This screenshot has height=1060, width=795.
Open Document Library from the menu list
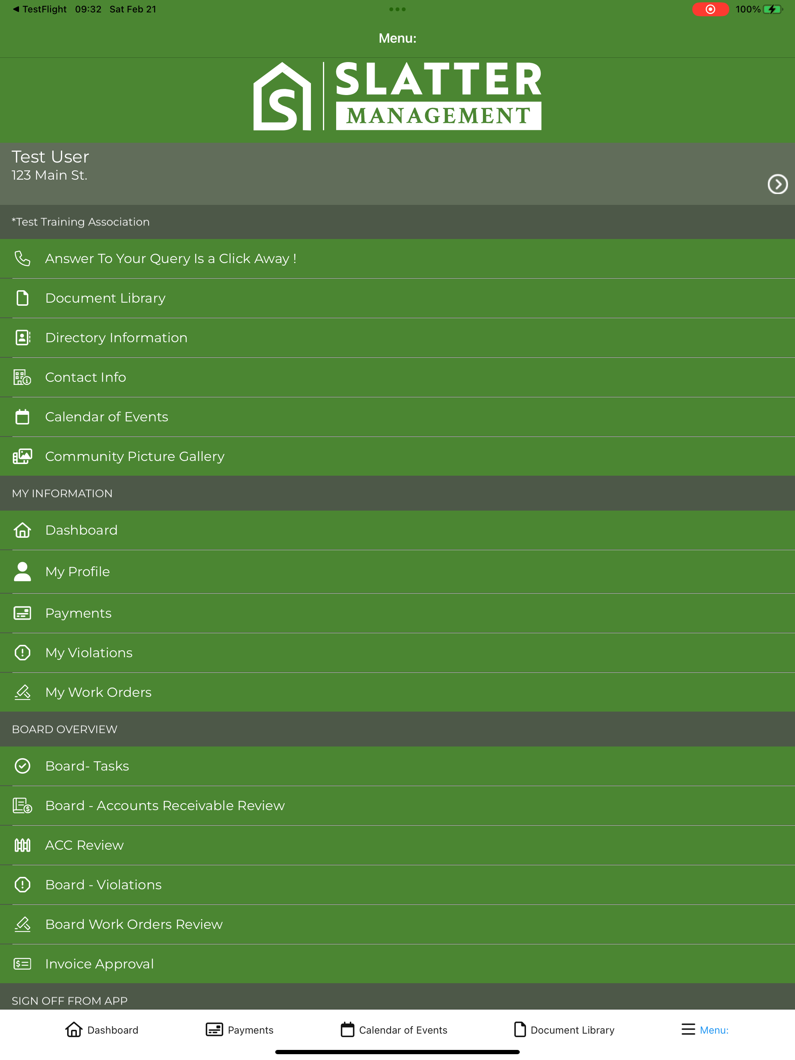tap(397, 298)
